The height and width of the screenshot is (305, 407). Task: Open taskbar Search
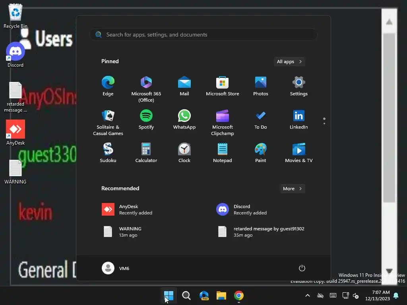coord(186,295)
